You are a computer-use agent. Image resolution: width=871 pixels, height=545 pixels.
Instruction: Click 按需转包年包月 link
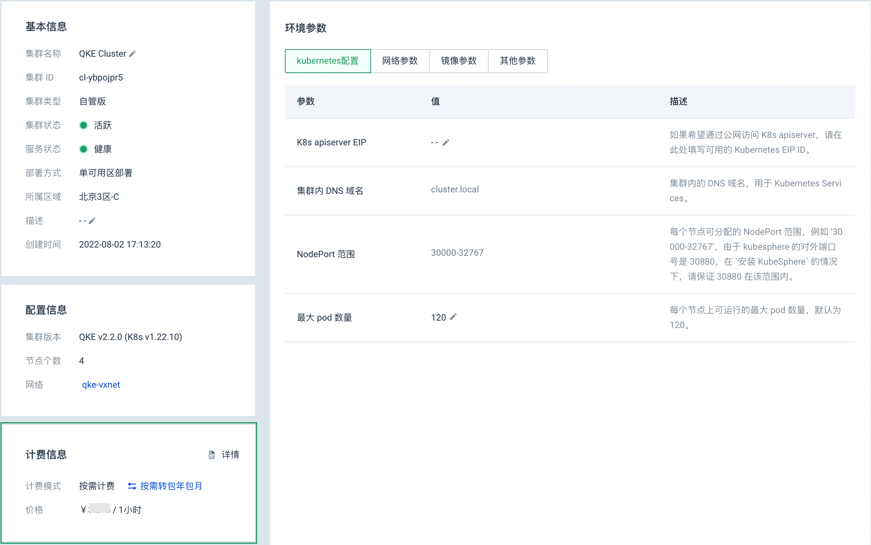point(171,486)
